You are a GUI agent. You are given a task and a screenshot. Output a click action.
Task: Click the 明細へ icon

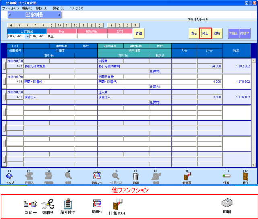click(x=97, y=204)
